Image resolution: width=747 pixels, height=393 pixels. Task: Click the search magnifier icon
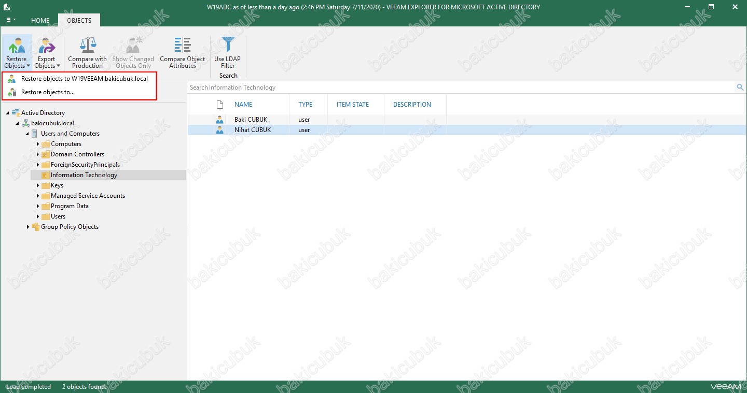[x=740, y=88]
